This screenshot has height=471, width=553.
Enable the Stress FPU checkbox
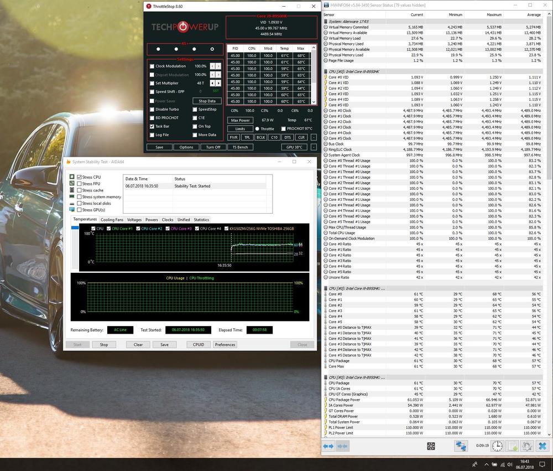pyautogui.click(x=80, y=184)
